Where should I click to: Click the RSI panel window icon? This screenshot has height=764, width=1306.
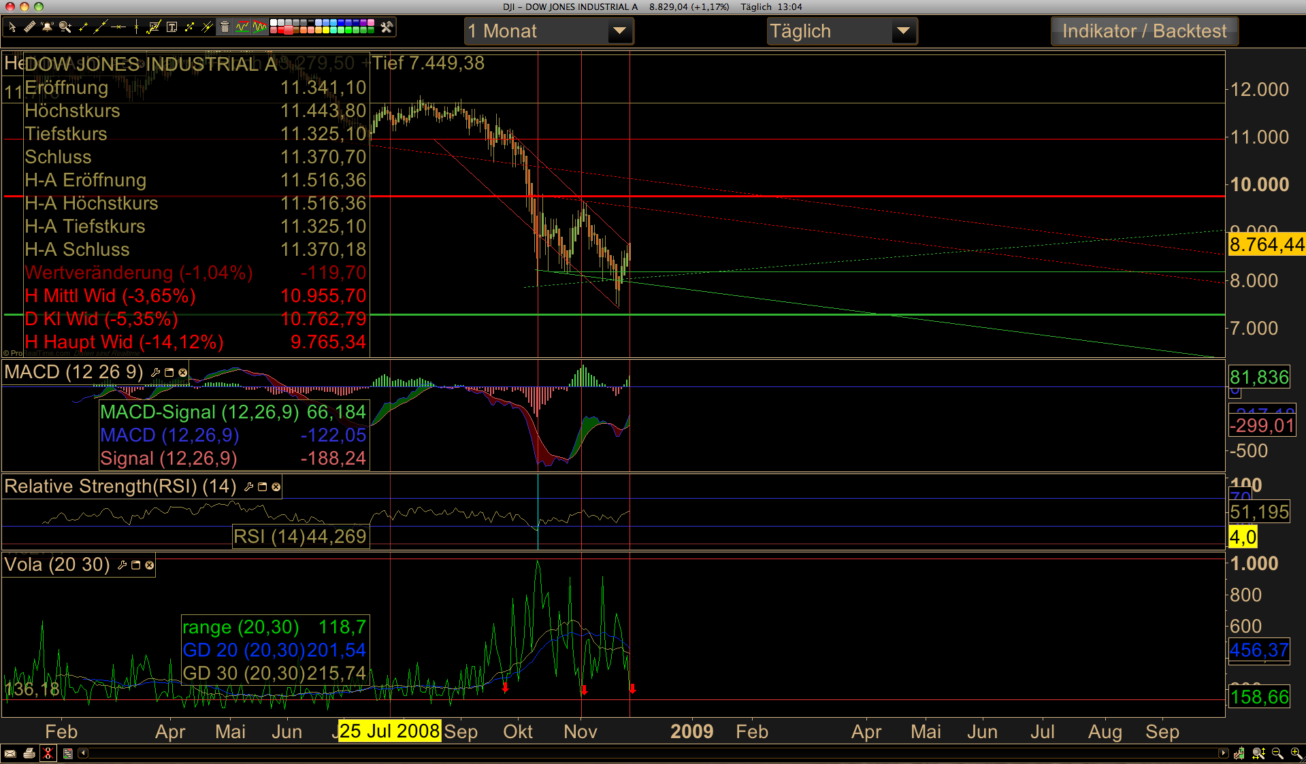click(262, 486)
